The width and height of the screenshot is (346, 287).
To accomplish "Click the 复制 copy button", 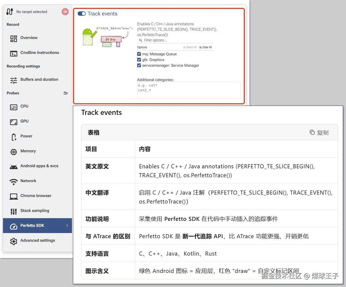I will click(319, 133).
